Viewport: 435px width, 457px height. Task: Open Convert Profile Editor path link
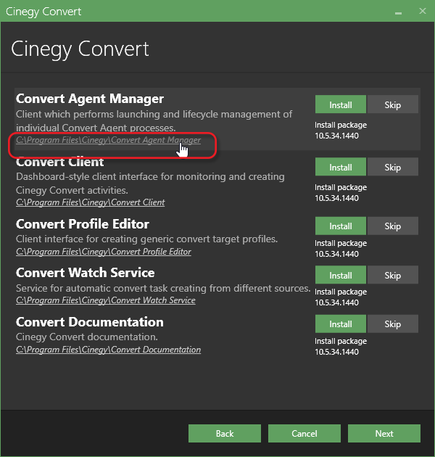(104, 252)
